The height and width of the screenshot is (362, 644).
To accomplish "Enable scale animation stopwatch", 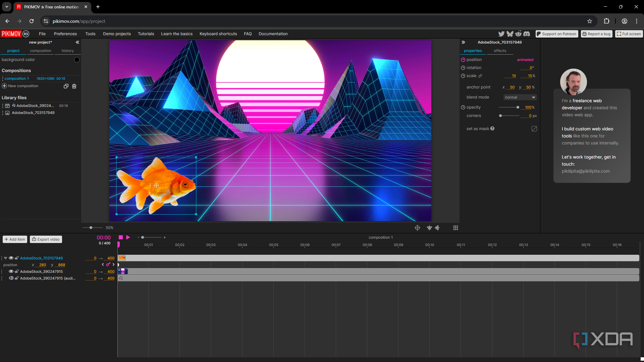I will 463,76.
